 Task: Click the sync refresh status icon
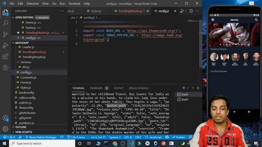tap(62, 137)
